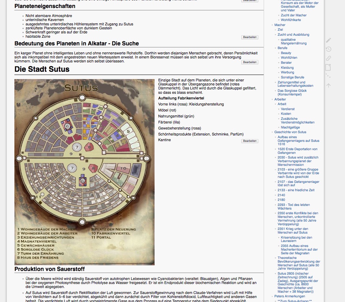Click 'Bedeutung des Planeten in Alkatar' heading

77,43
